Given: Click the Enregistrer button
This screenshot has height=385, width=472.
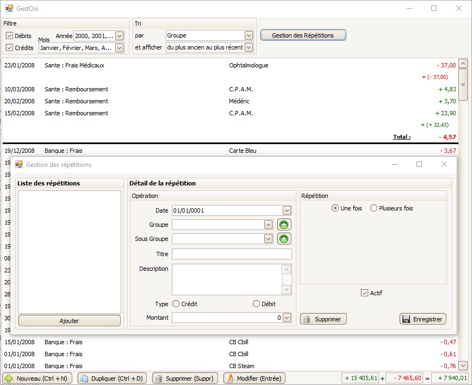Looking at the screenshot, I should [423, 319].
